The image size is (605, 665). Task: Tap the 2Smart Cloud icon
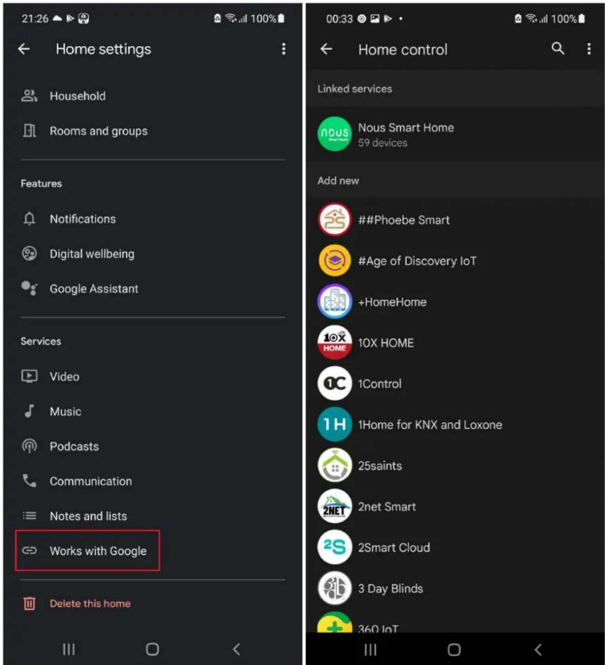[334, 547]
